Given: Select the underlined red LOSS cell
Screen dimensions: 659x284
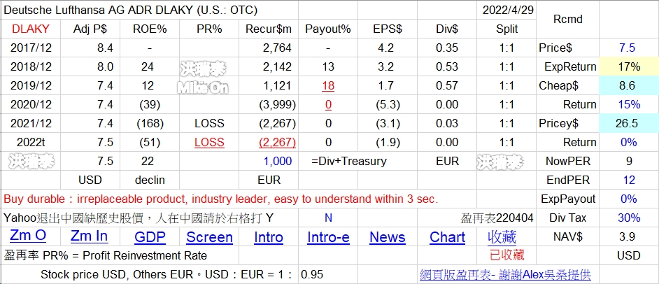Looking at the screenshot, I should [x=209, y=142].
